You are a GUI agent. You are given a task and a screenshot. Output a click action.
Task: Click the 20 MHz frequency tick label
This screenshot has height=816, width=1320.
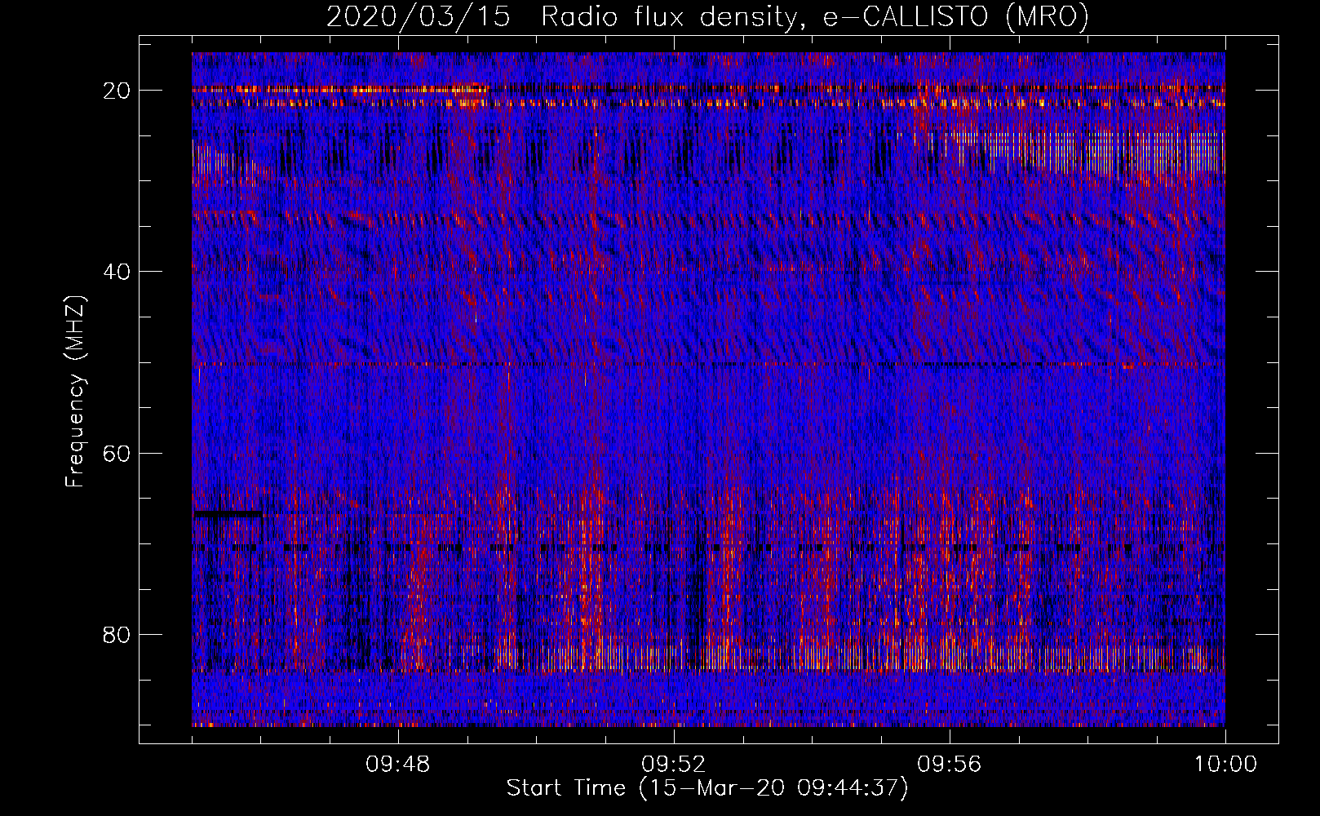coord(117,90)
